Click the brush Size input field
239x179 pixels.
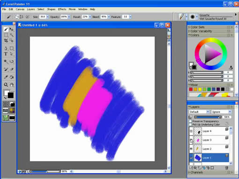43,17
